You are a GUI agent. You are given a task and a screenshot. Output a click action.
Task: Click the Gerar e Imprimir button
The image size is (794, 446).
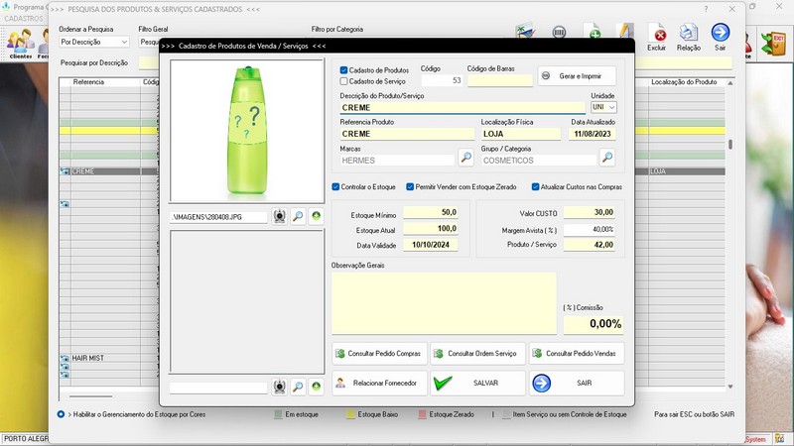click(577, 76)
